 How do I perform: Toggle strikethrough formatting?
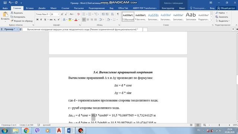(x=51, y=20)
